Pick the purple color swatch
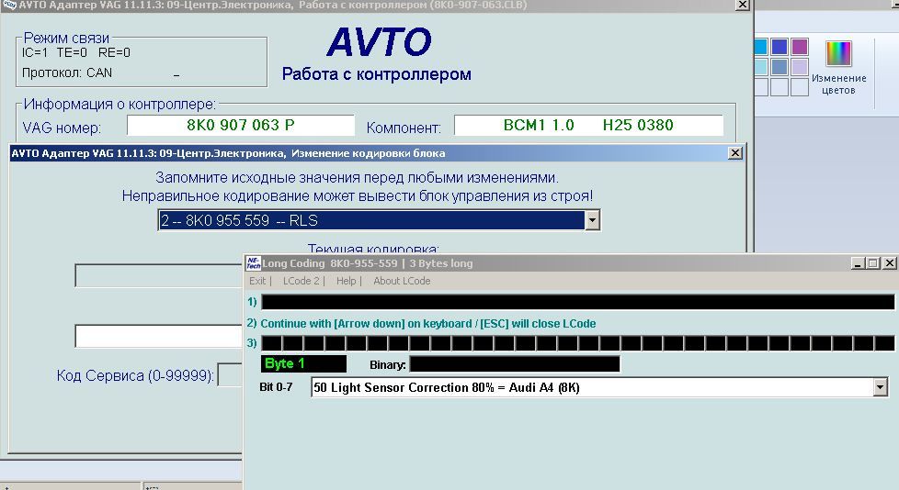Viewport: 899px width, 490px height. click(799, 47)
